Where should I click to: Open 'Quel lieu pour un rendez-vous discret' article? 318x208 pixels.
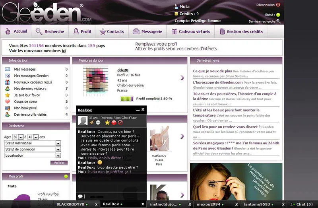click(227, 126)
